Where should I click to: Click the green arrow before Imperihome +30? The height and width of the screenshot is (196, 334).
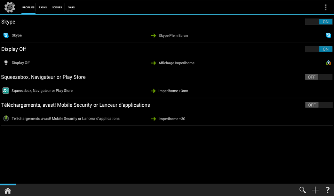click(153, 119)
